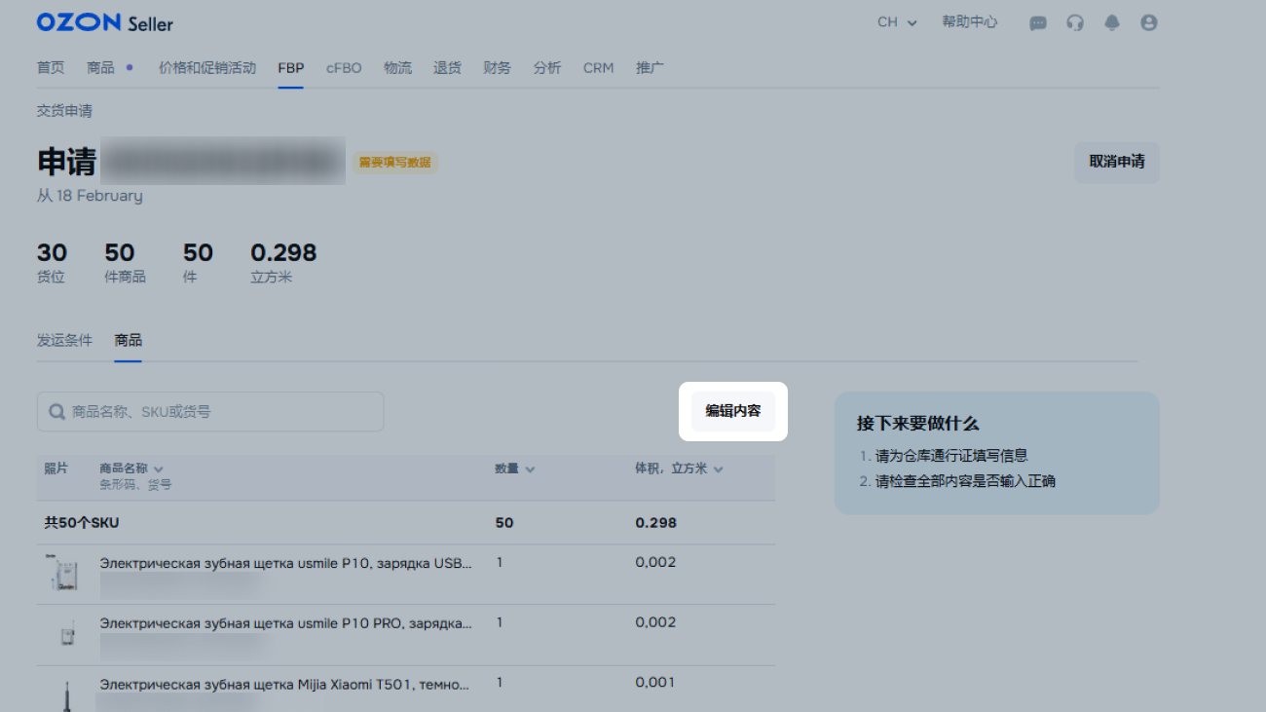The image size is (1266, 712).
Task: Select the 商品 tab below the stats
Action: point(128,340)
